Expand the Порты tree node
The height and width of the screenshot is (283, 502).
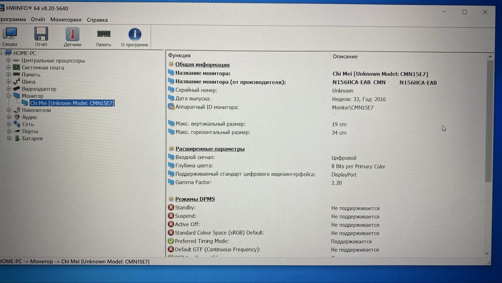[x=9, y=131]
